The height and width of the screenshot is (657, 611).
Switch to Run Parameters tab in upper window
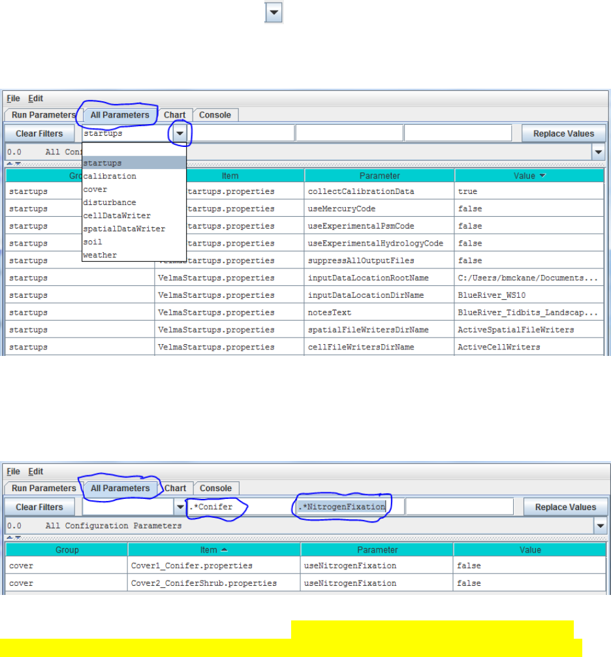44,115
